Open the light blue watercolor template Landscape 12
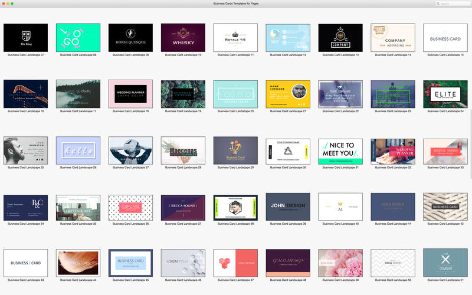This screenshot has height=295, width=472. [x=288, y=38]
